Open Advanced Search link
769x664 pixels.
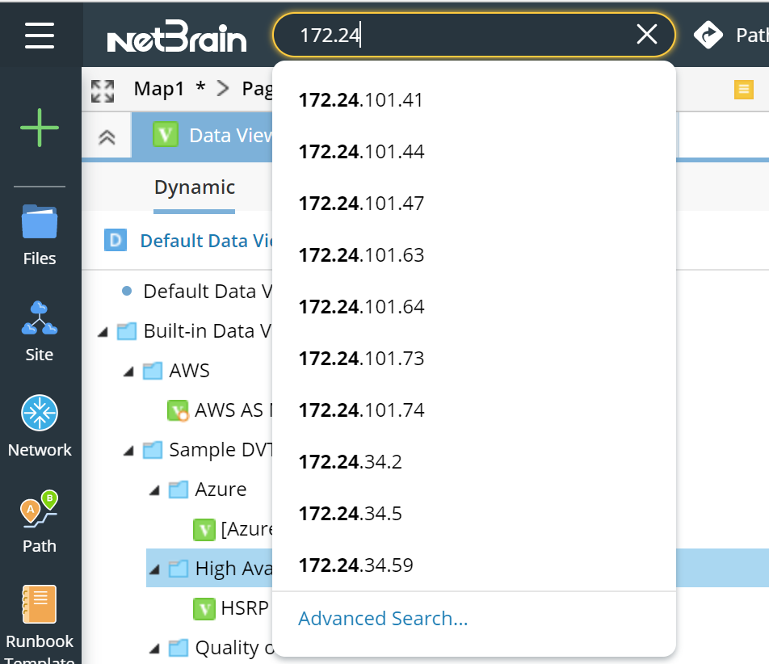coord(383,619)
